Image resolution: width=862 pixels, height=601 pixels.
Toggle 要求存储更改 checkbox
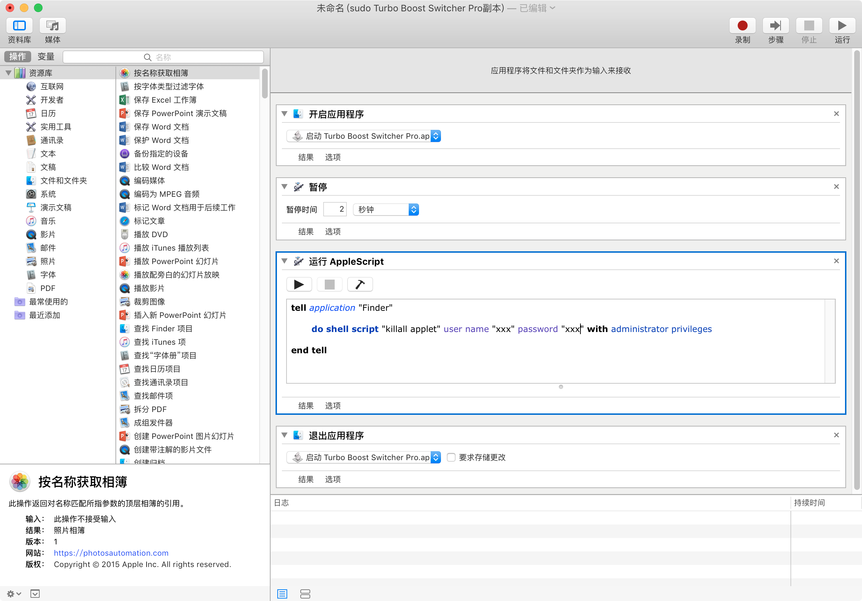pos(451,457)
